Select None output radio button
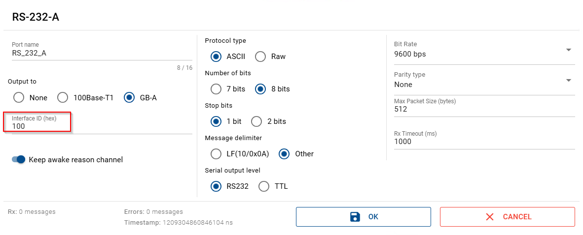The width and height of the screenshot is (583, 235). pos(19,97)
